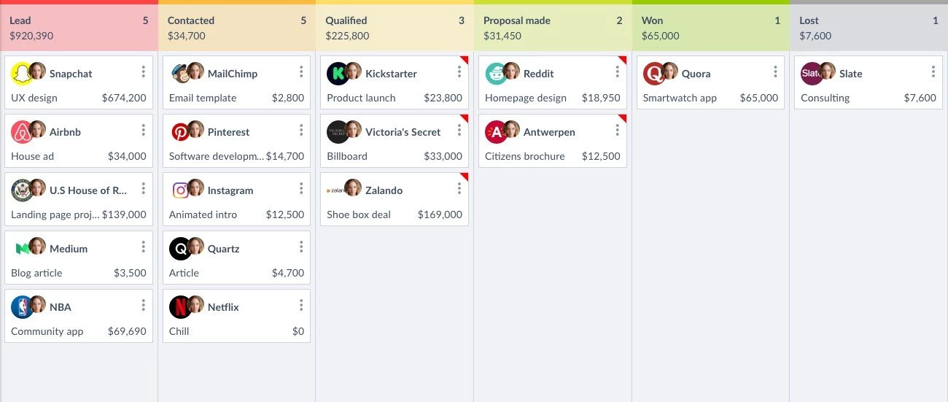Open options menu for Zalando deal
The image size is (948, 402).
[x=459, y=188]
